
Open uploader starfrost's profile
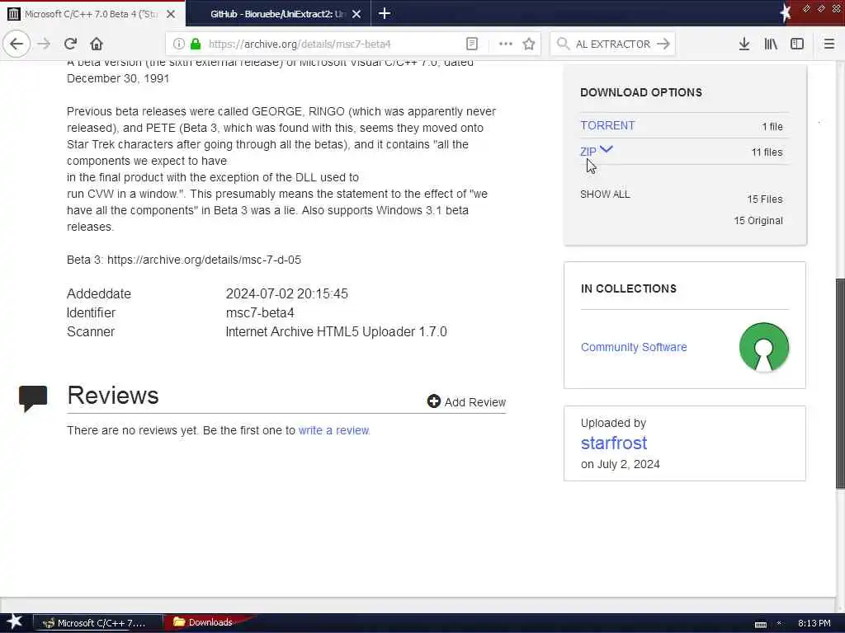[x=614, y=443]
